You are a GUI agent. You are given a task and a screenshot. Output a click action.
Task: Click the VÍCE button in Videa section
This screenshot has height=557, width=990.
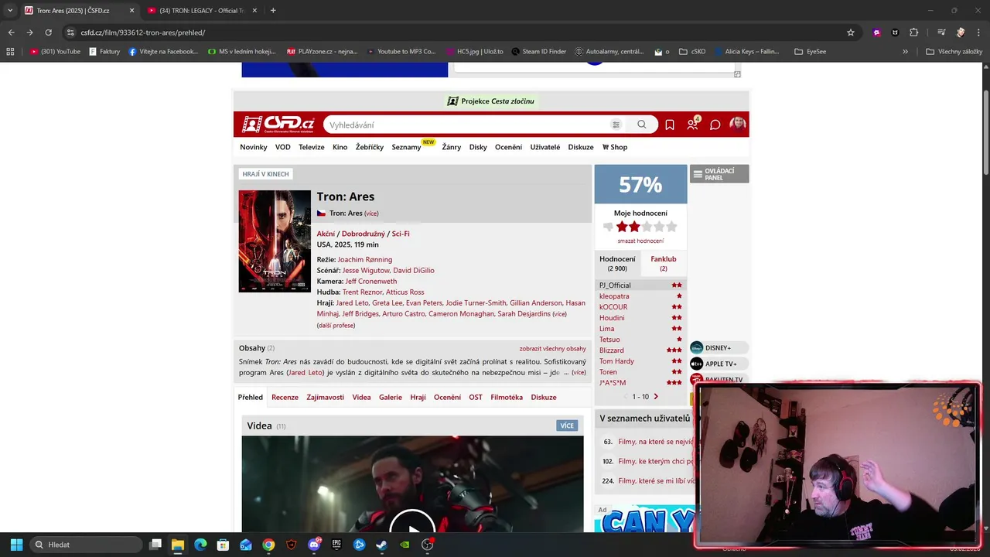(567, 425)
